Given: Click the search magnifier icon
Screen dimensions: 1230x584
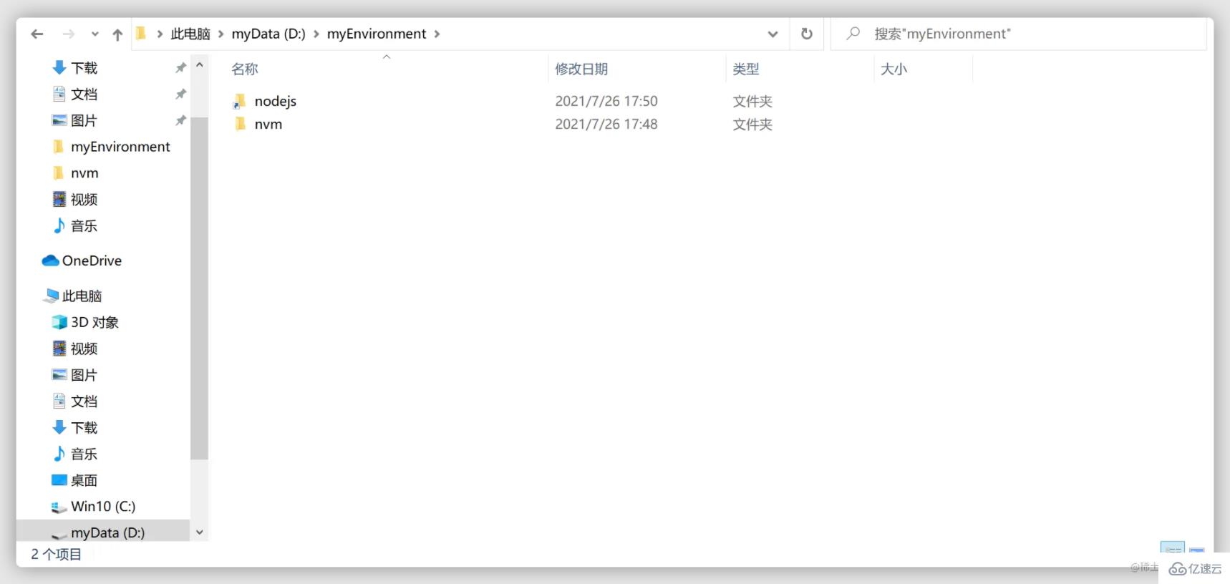Looking at the screenshot, I should tap(853, 33).
